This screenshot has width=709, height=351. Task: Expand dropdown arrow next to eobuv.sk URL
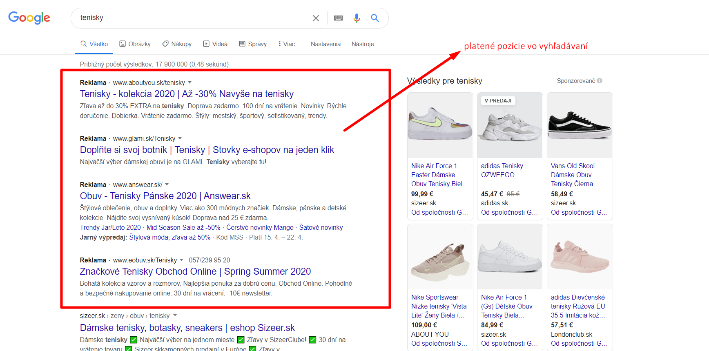click(181, 260)
